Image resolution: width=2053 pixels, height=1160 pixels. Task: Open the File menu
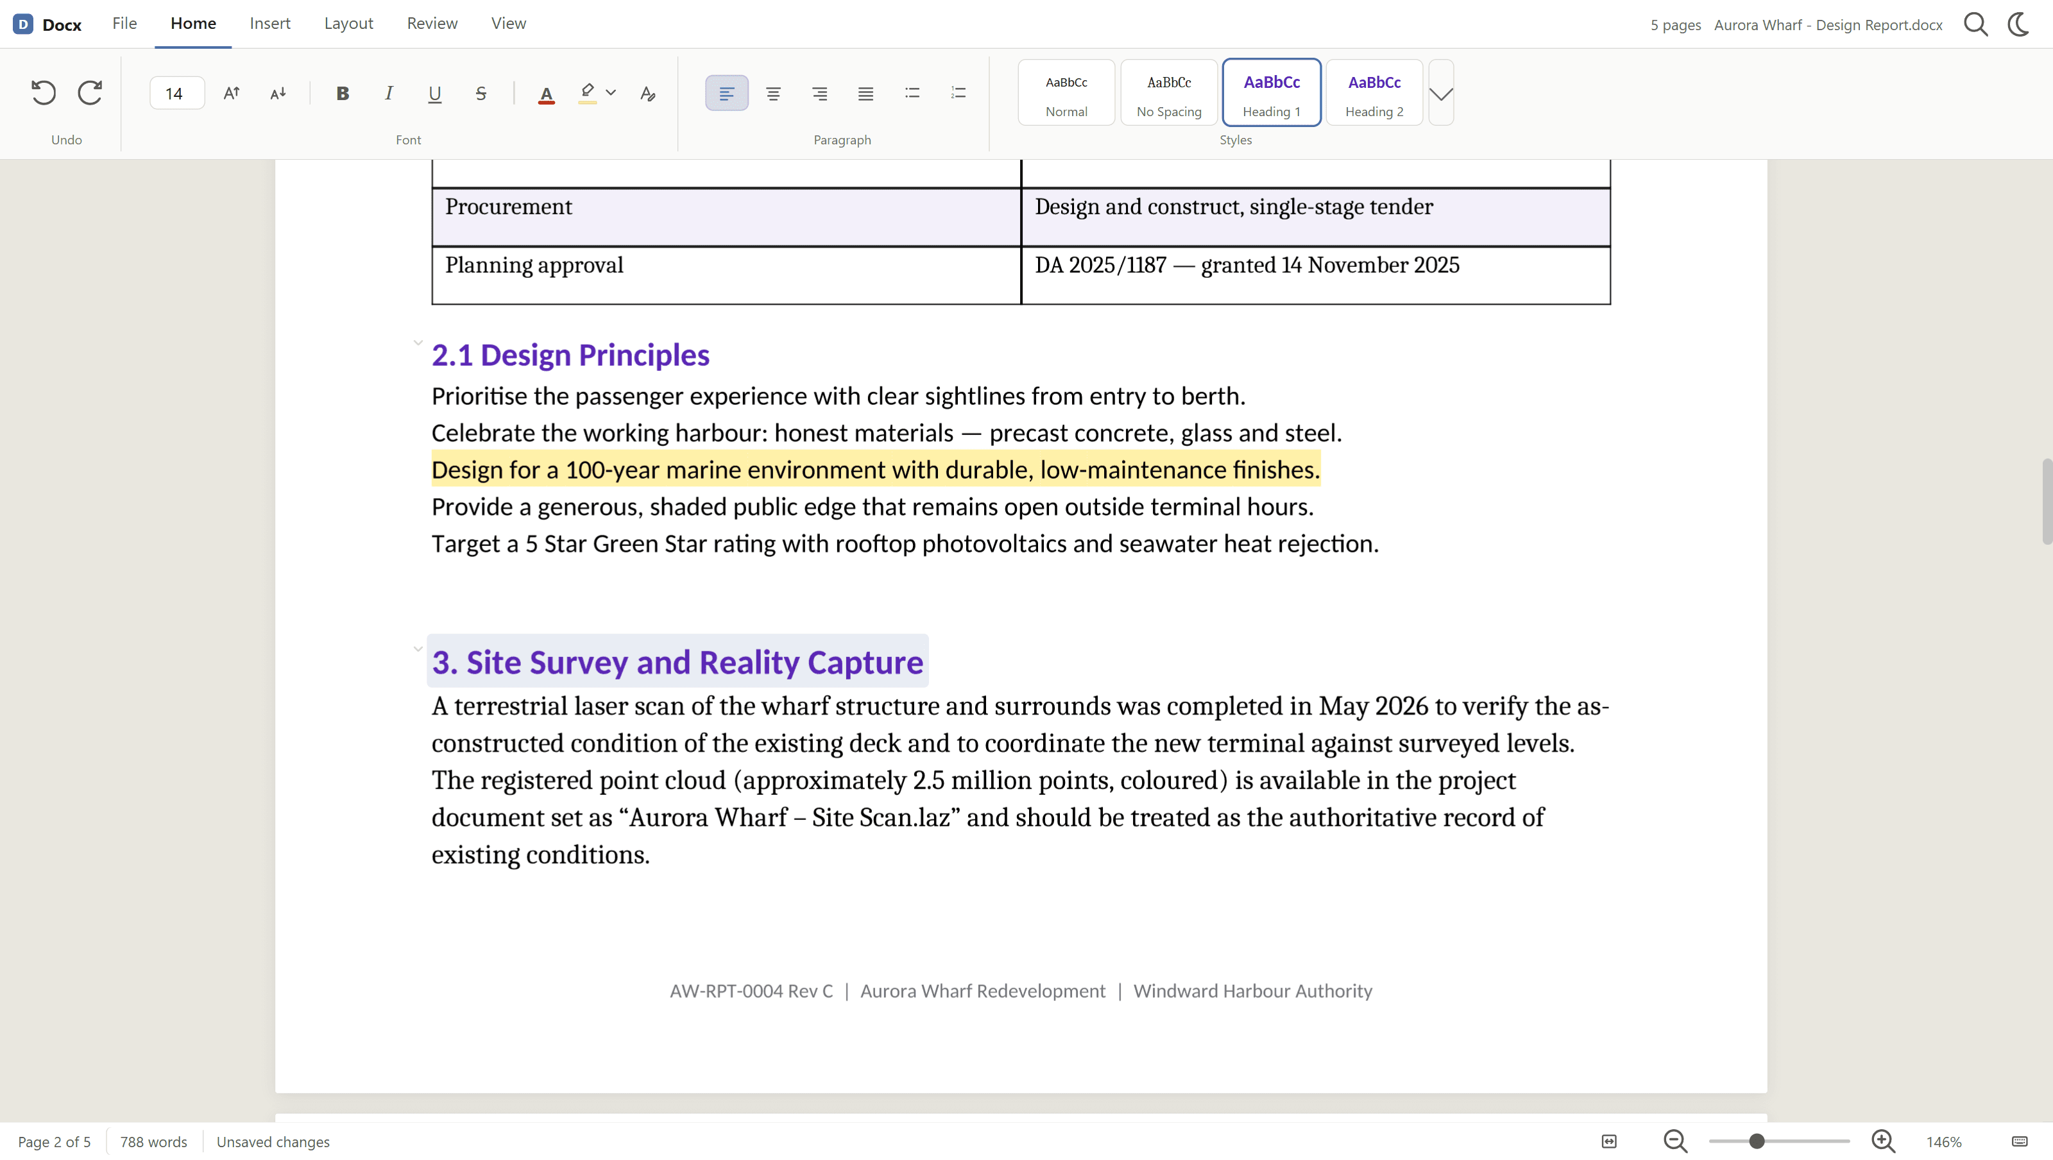124,23
